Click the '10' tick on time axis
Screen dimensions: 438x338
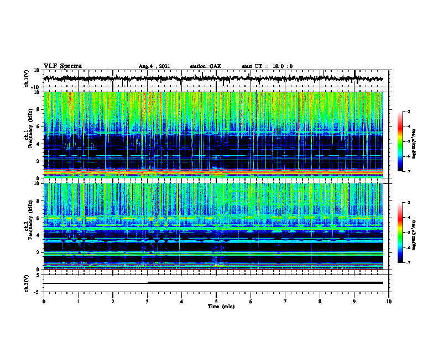[389, 302]
